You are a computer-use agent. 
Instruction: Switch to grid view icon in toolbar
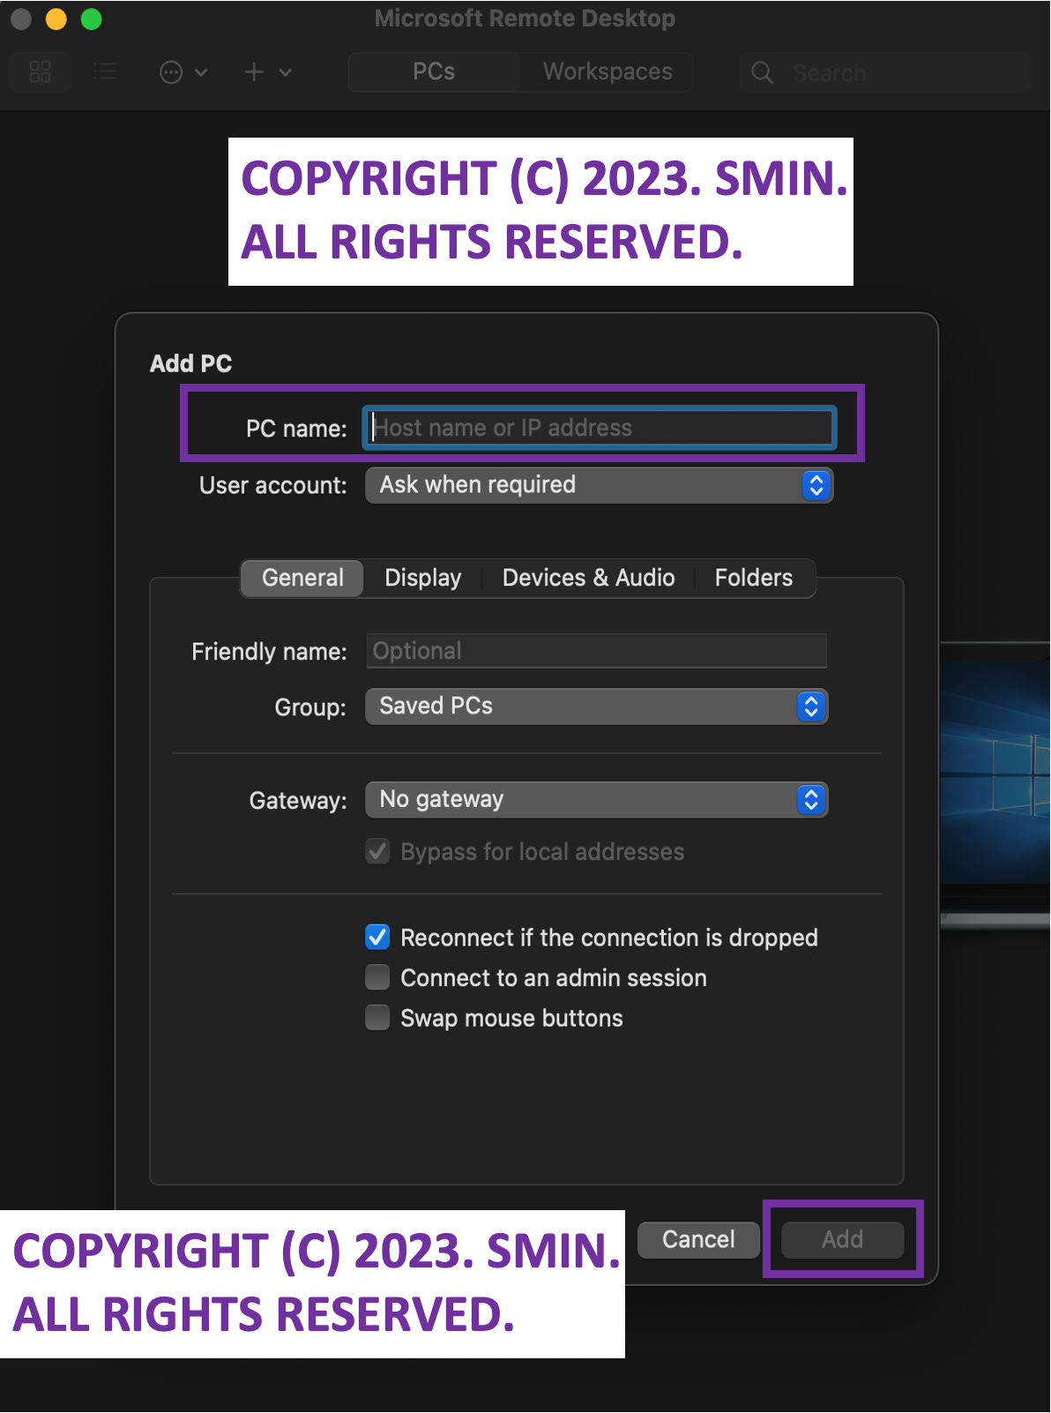(41, 72)
